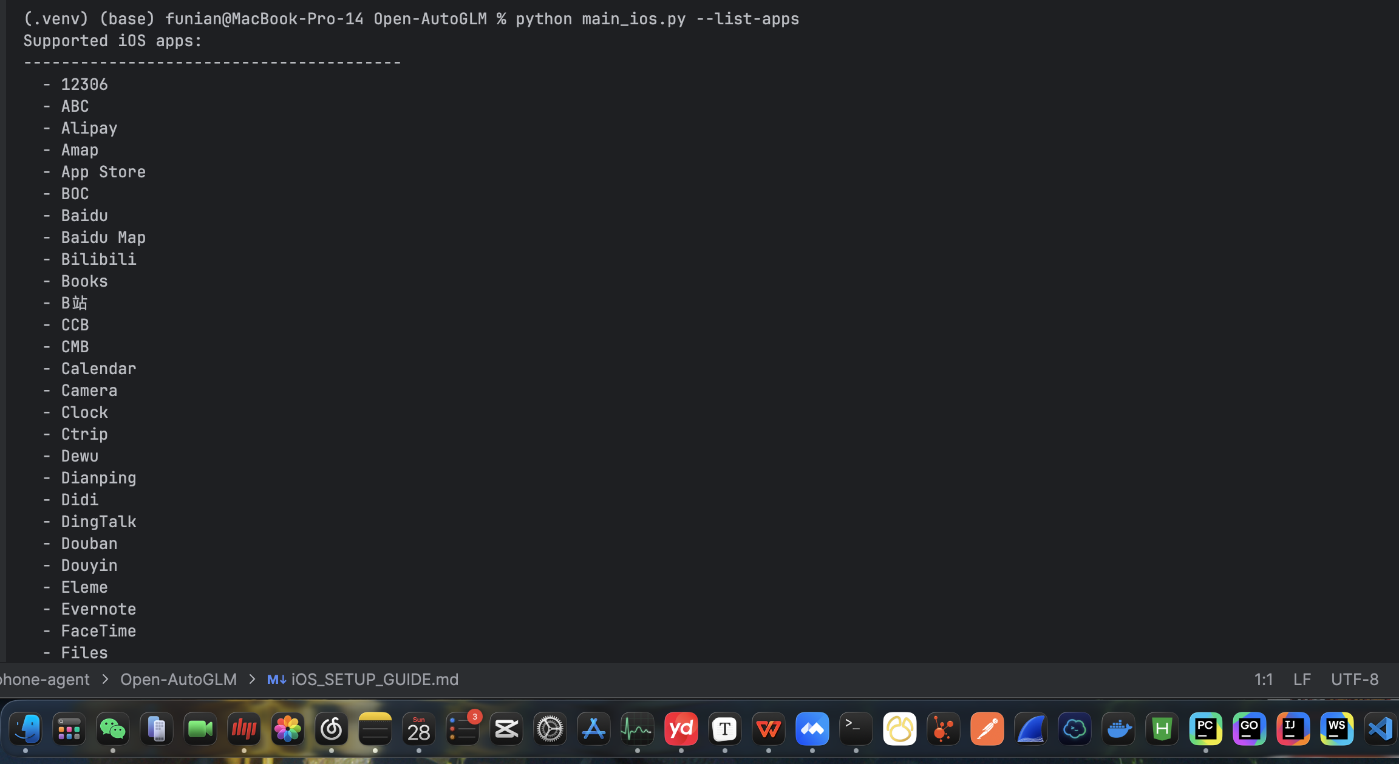The image size is (1399, 764).
Task: Launch FaceTime from the Dock
Action: click(x=200, y=729)
